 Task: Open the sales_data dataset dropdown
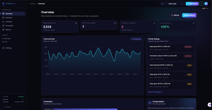172,4
